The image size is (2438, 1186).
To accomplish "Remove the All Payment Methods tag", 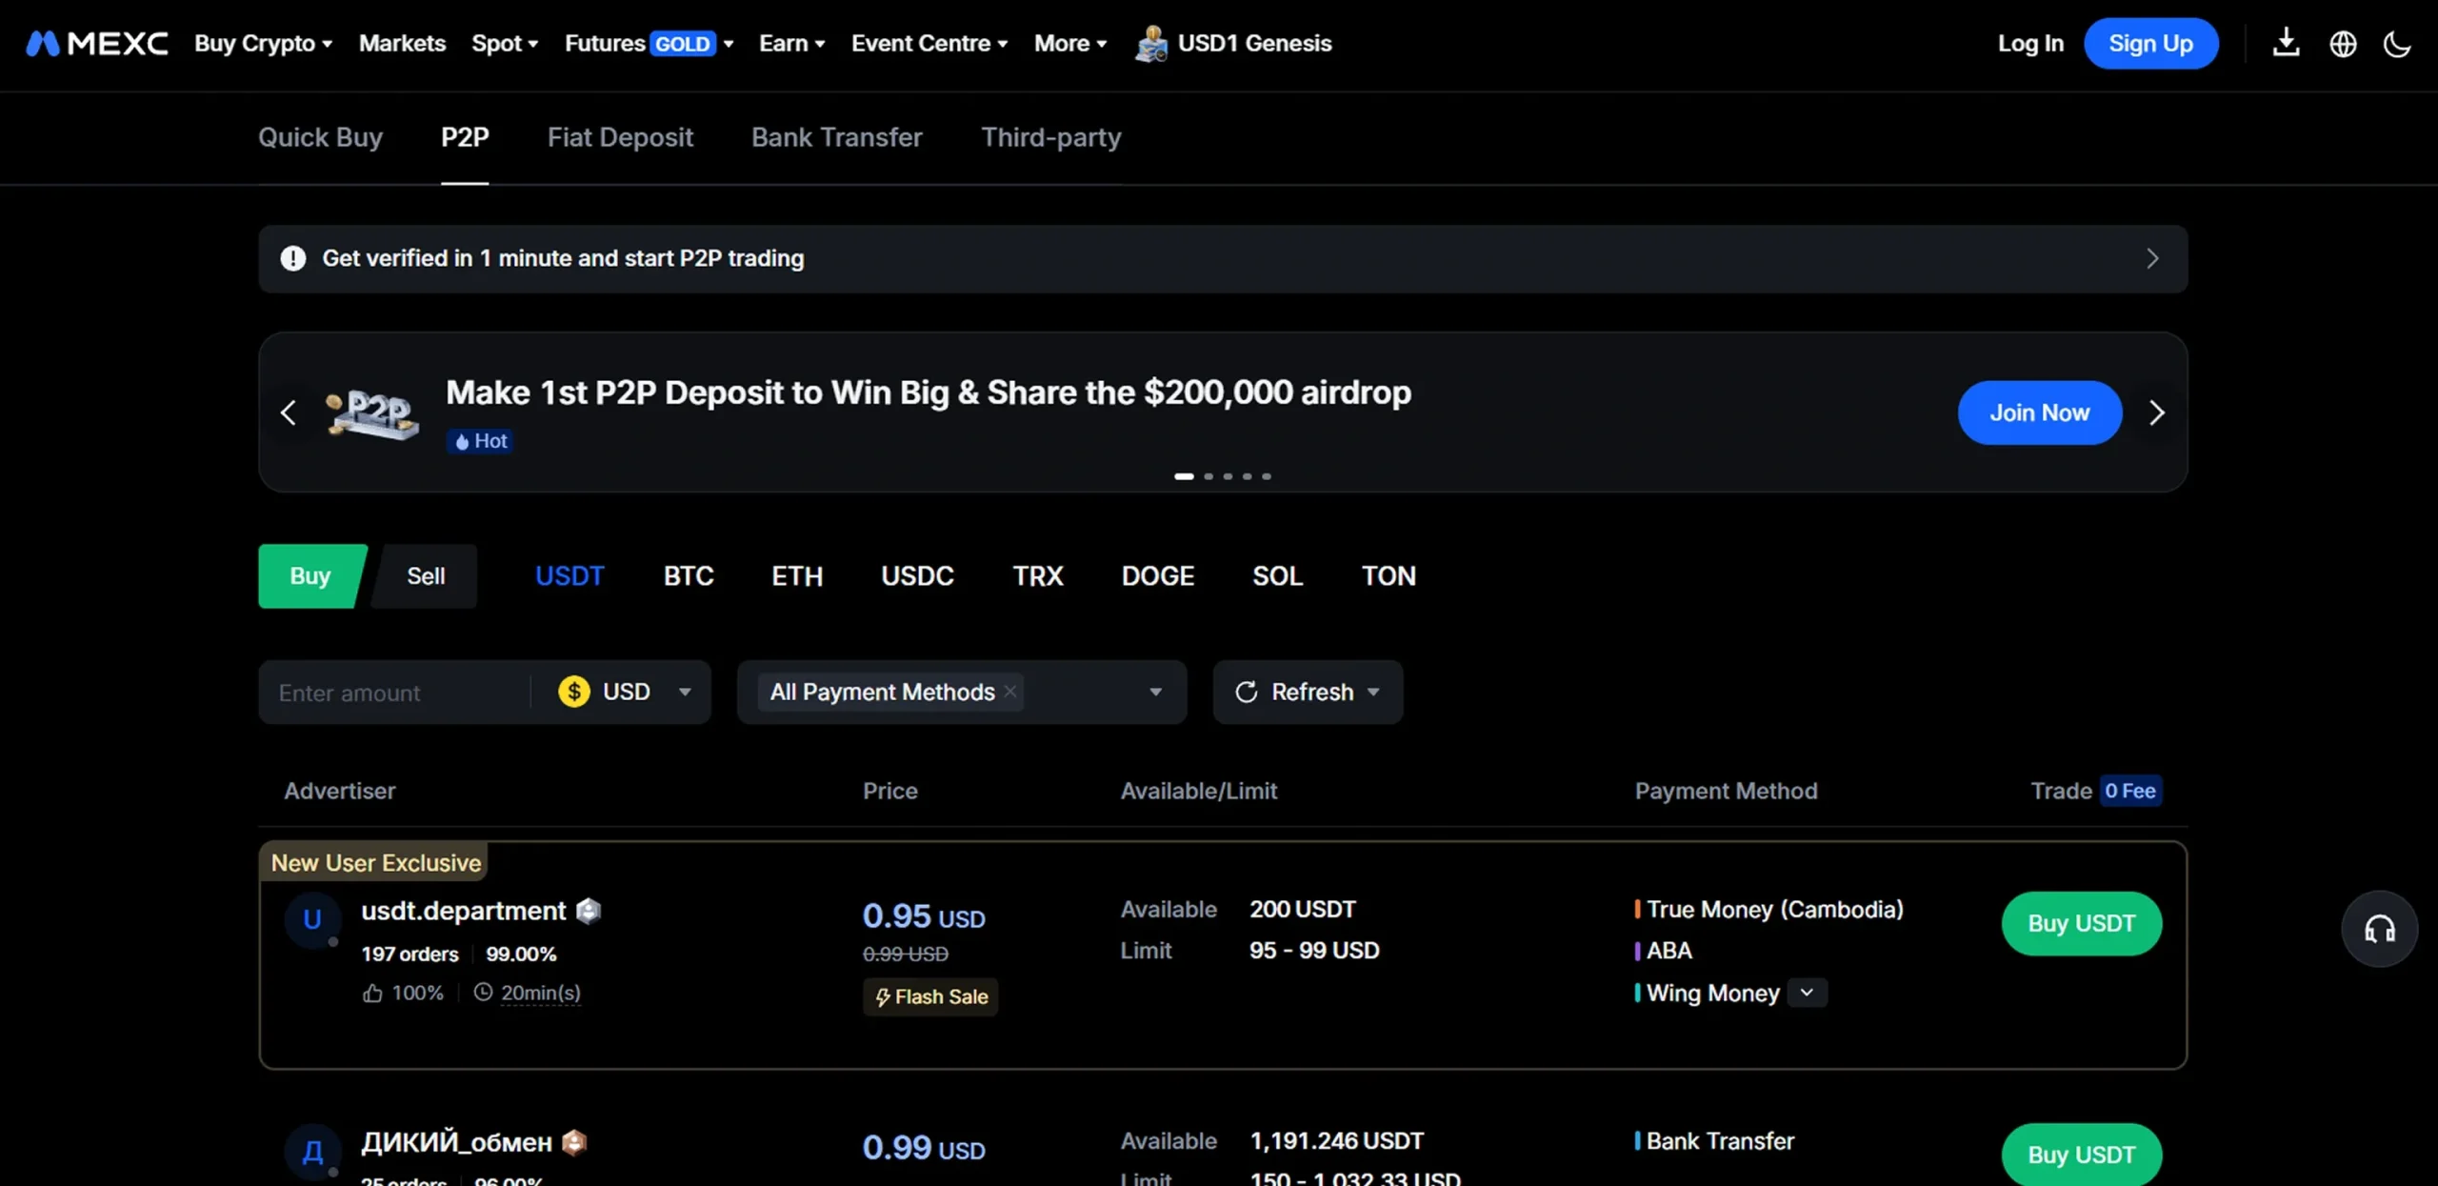I will (1010, 692).
